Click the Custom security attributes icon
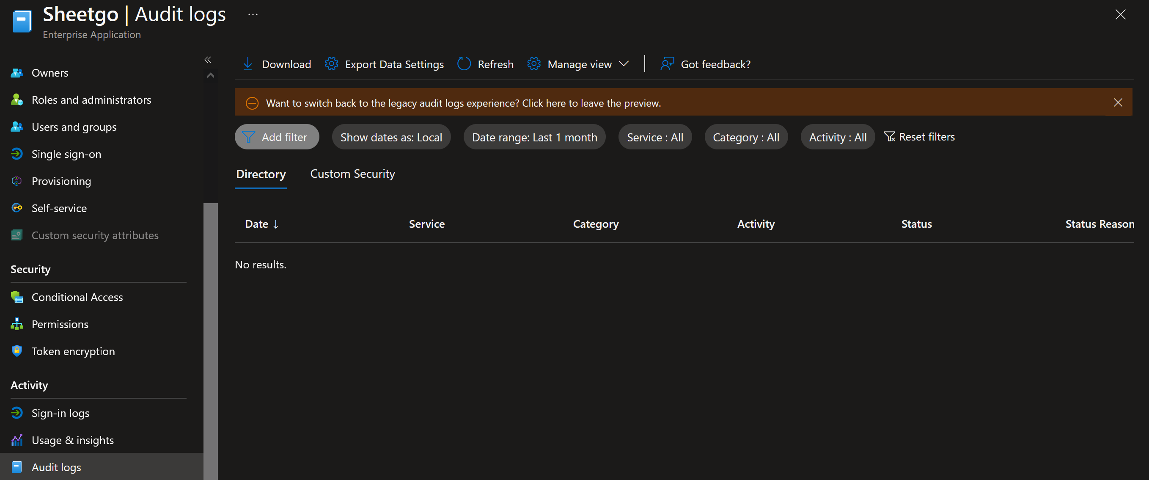The height and width of the screenshot is (480, 1149). point(17,235)
